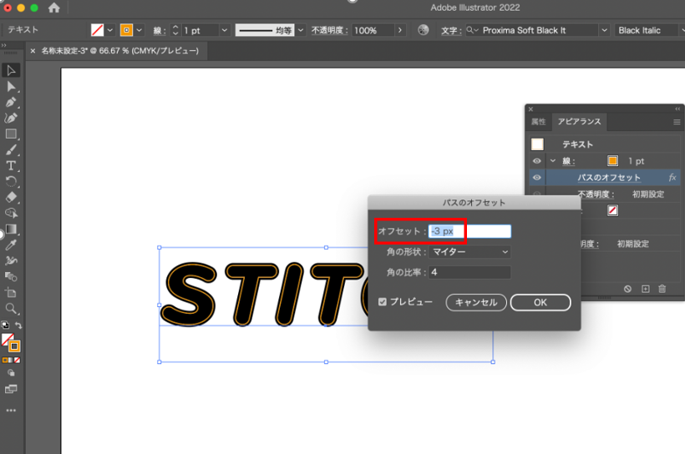Click the 線: link in Appearance panel
Screen dimensions: 685x454
pyautogui.click(x=568, y=161)
